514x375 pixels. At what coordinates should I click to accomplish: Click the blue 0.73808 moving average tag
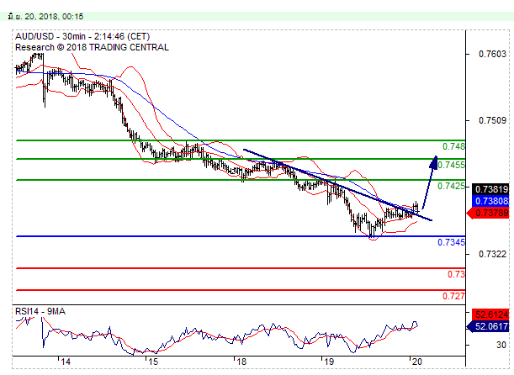[490, 201]
